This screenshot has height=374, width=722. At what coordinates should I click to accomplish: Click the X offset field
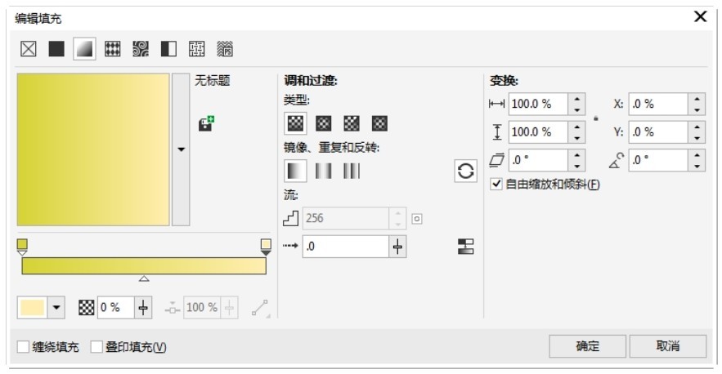(658, 104)
